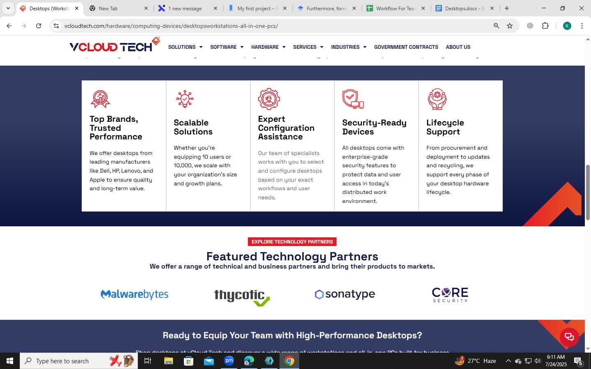Open the Zoom app on the taskbar
Screen dimensions: 591x369
(229, 361)
